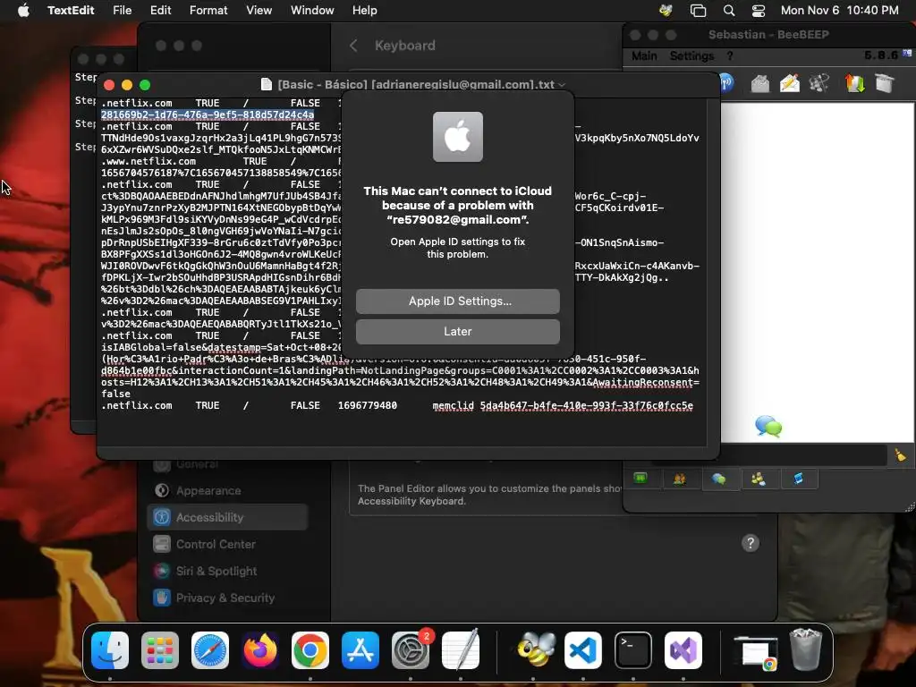Open the minimized Chrome window in the Dock
The width and height of the screenshot is (916, 687).
pos(755,652)
